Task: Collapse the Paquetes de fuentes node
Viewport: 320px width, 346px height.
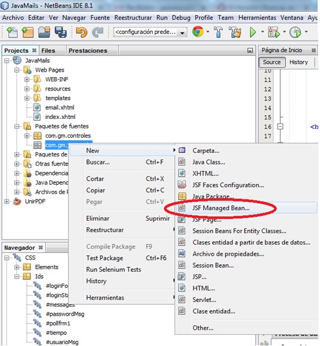Action: pyautogui.click(x=16, y=126)
